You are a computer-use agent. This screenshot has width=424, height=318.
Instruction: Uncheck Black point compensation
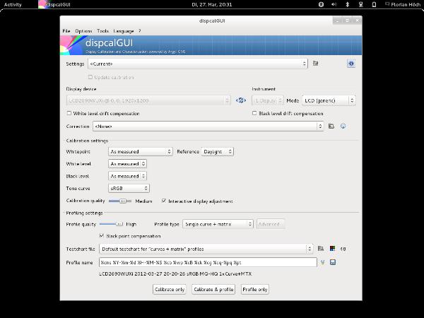click(102, 236)
